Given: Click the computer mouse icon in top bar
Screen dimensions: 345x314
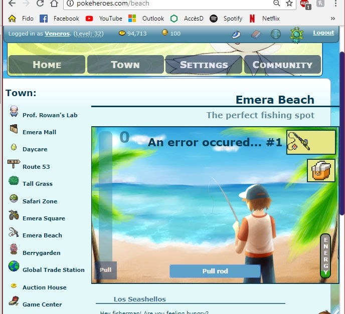Looking at the screenshot, I should [237, 35].
